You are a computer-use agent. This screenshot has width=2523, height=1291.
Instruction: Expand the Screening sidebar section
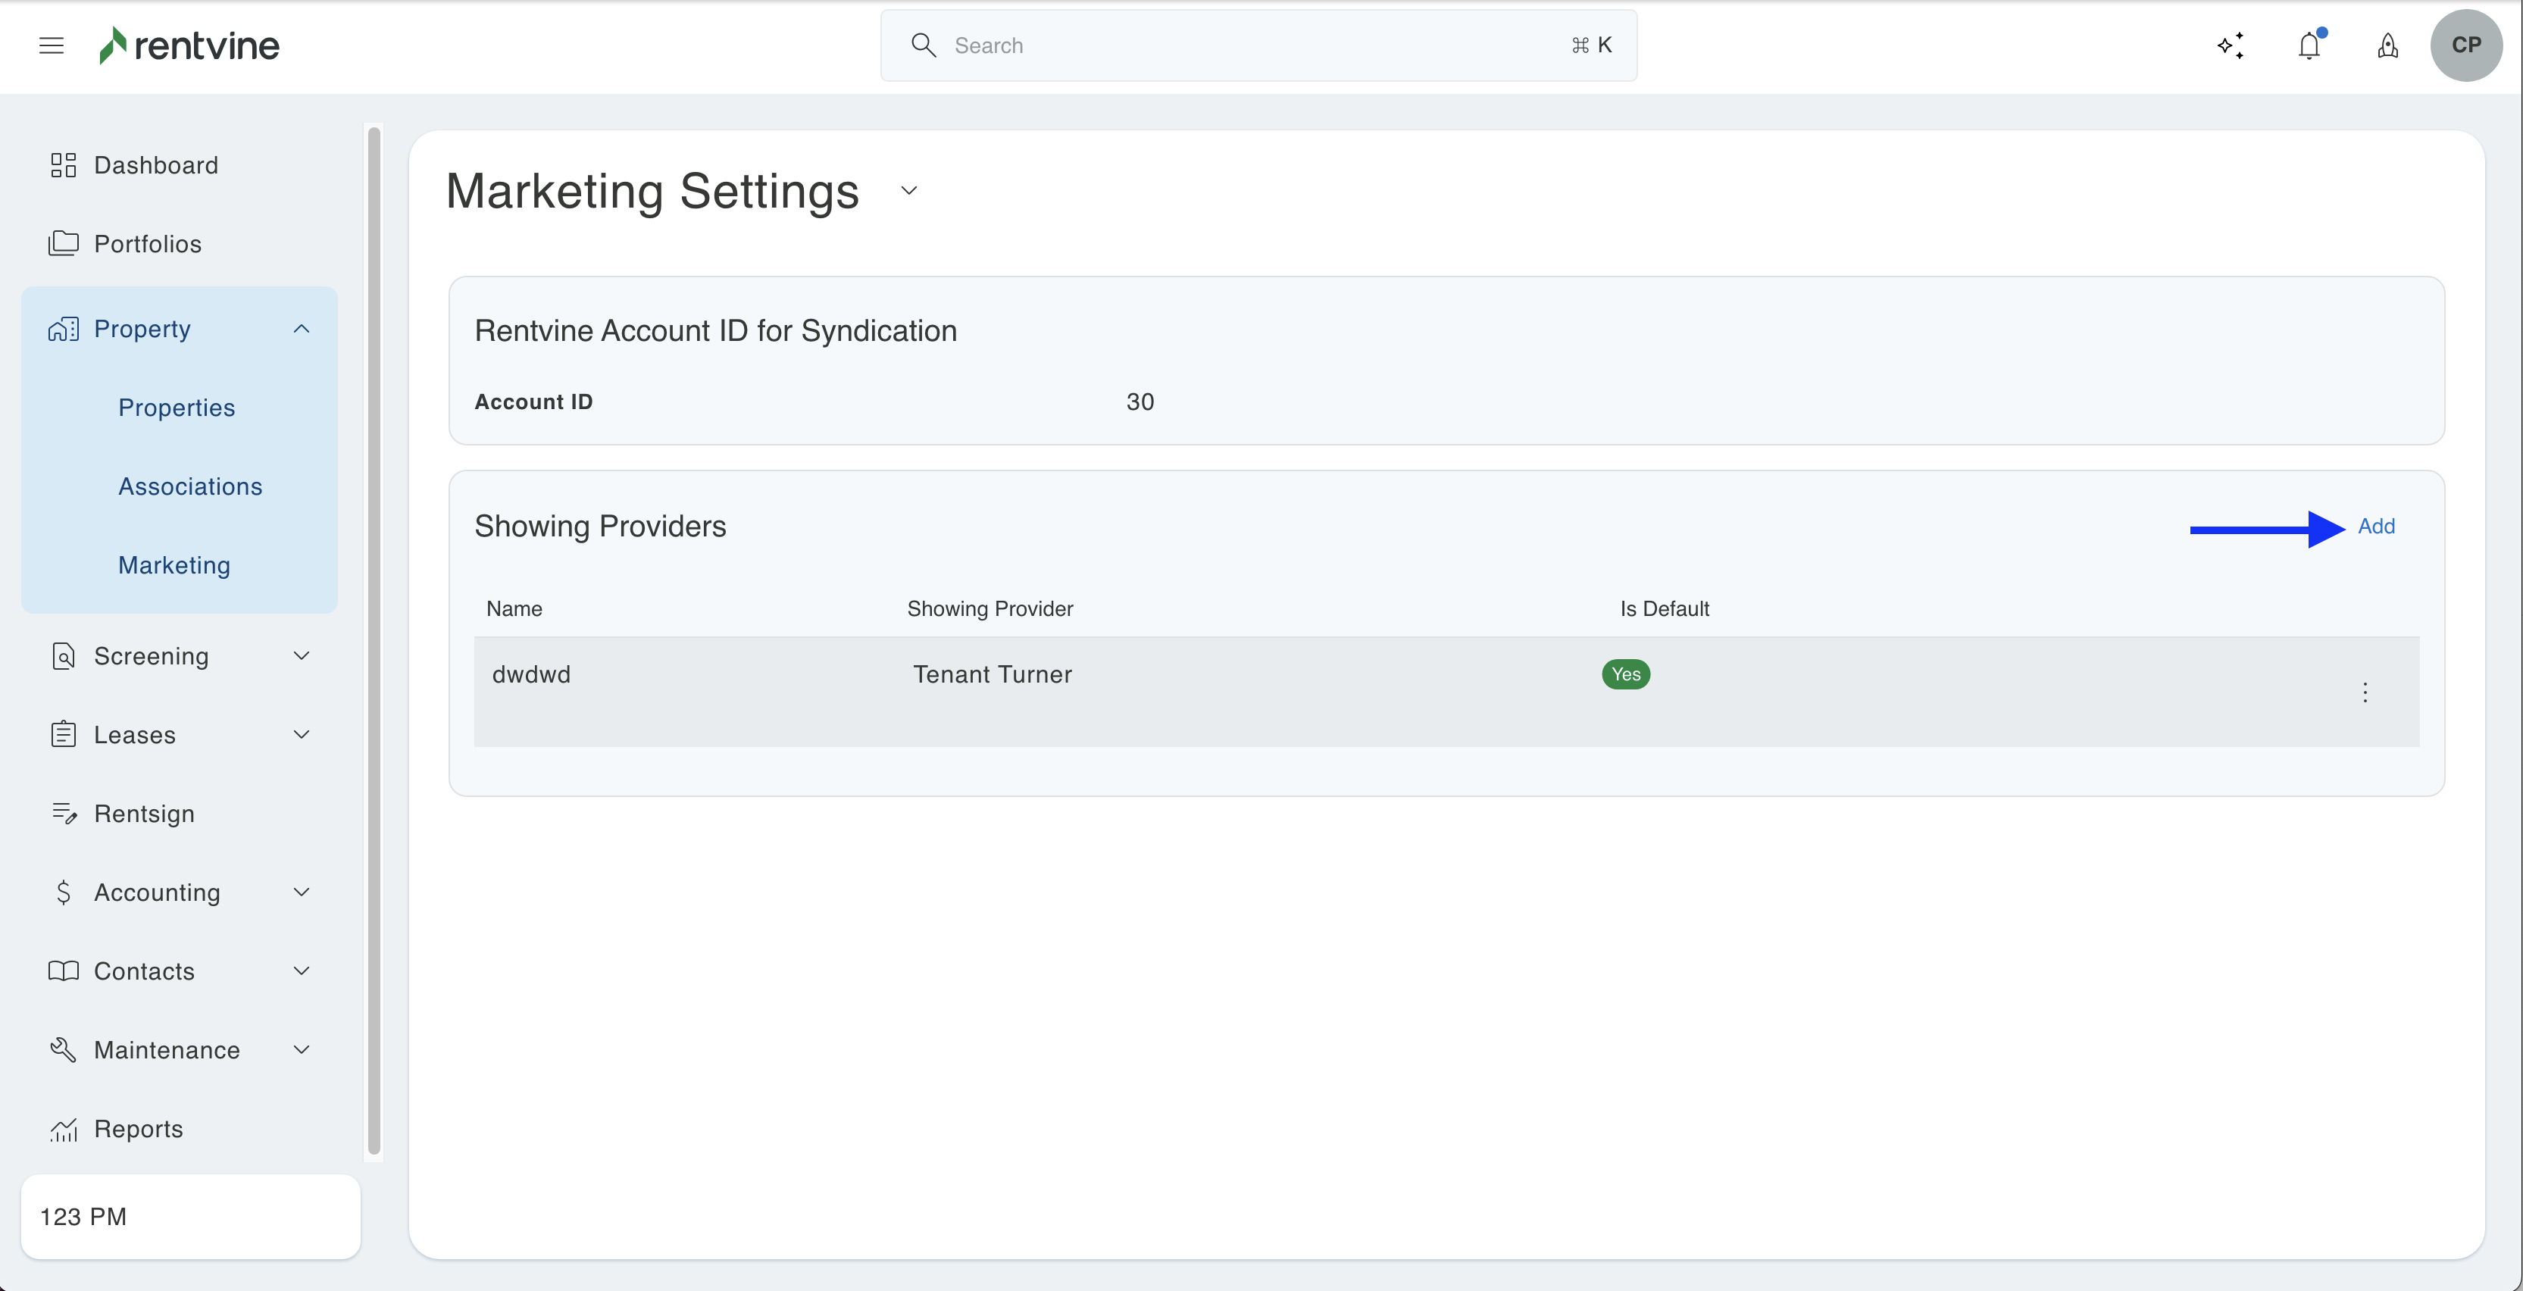301,655
